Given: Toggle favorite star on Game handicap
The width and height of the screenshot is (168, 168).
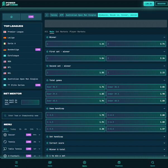Looking at the screenshot, I should tap(47, 108).
